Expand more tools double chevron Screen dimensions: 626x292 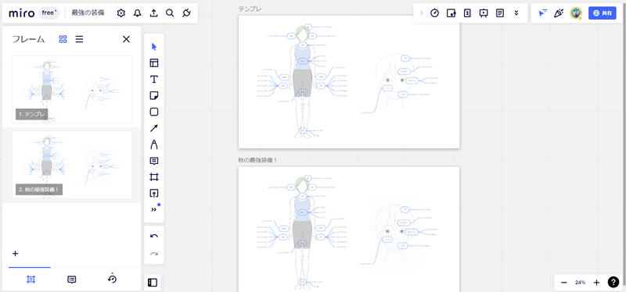[154, 209]
